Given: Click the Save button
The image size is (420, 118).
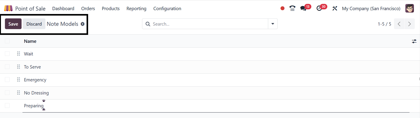Looking at the screenshot, I should [x=13, y=24].
